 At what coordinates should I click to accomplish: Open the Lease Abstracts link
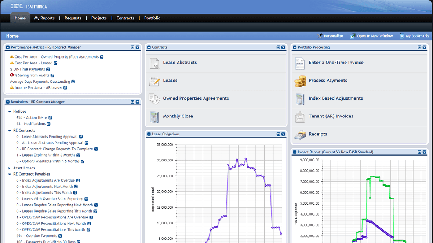click(180, 63)
